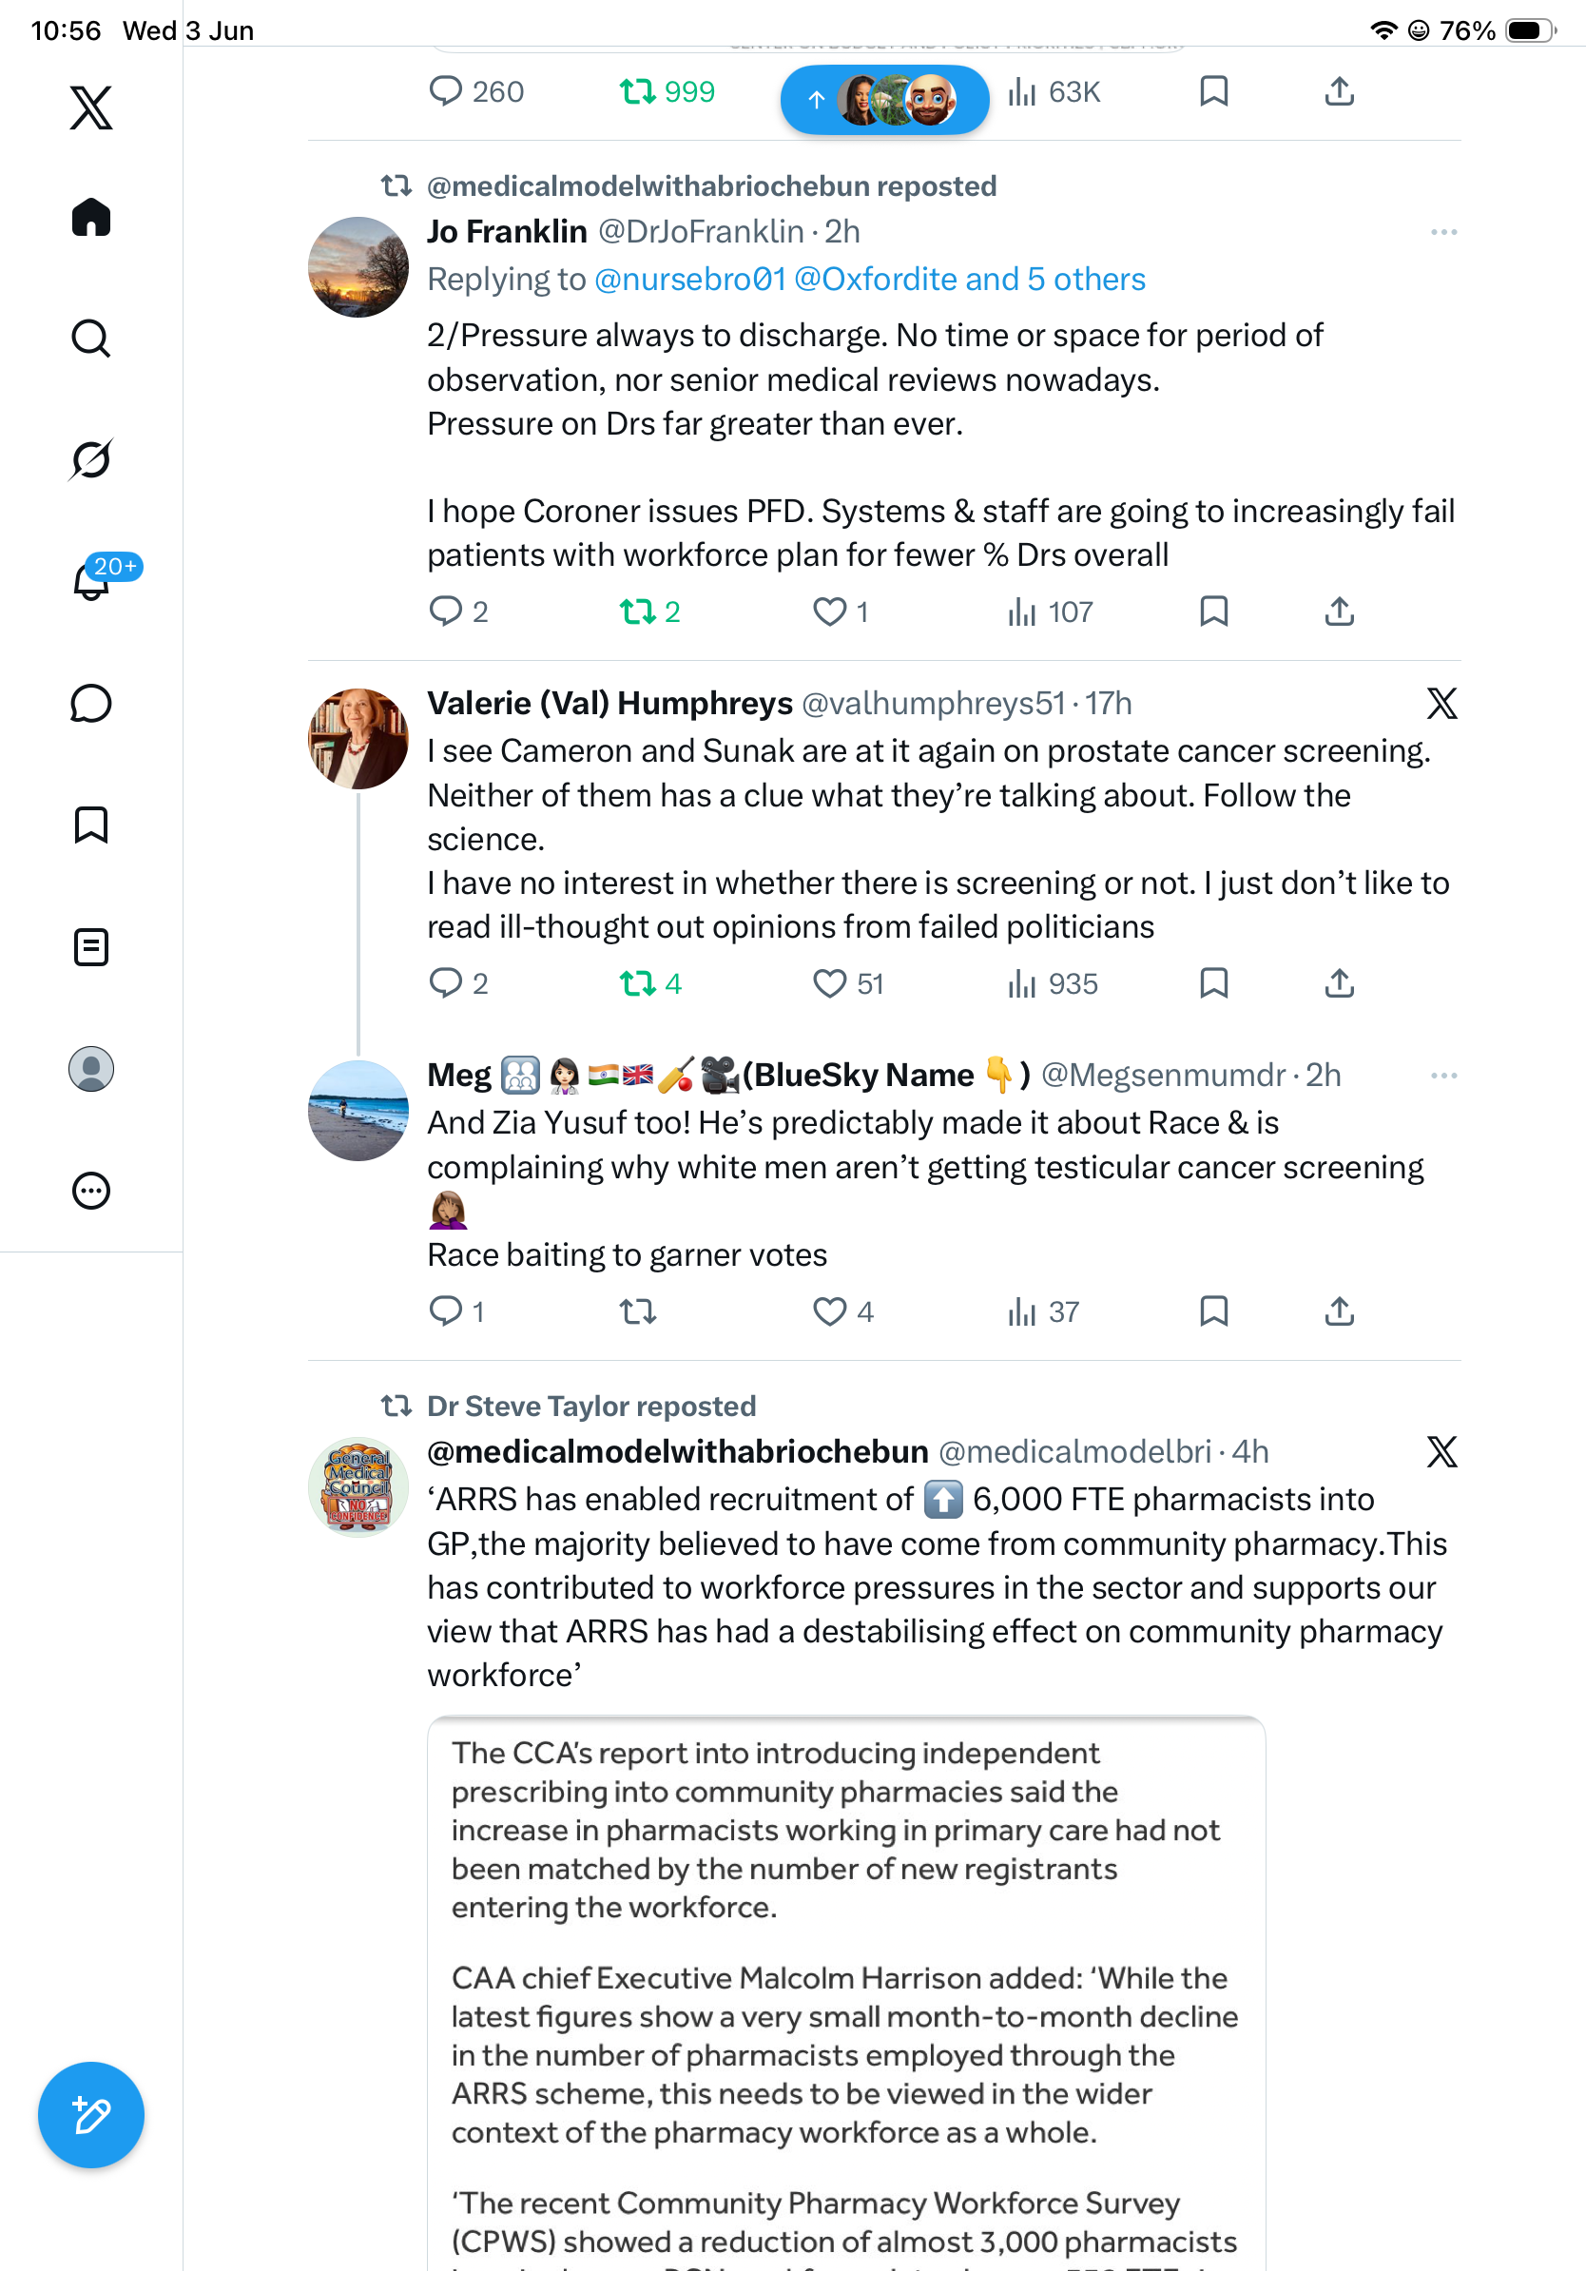Open three-dot menu on Meg's reply
Screen dimensions: 1586x2271
coord(1443,1076)
